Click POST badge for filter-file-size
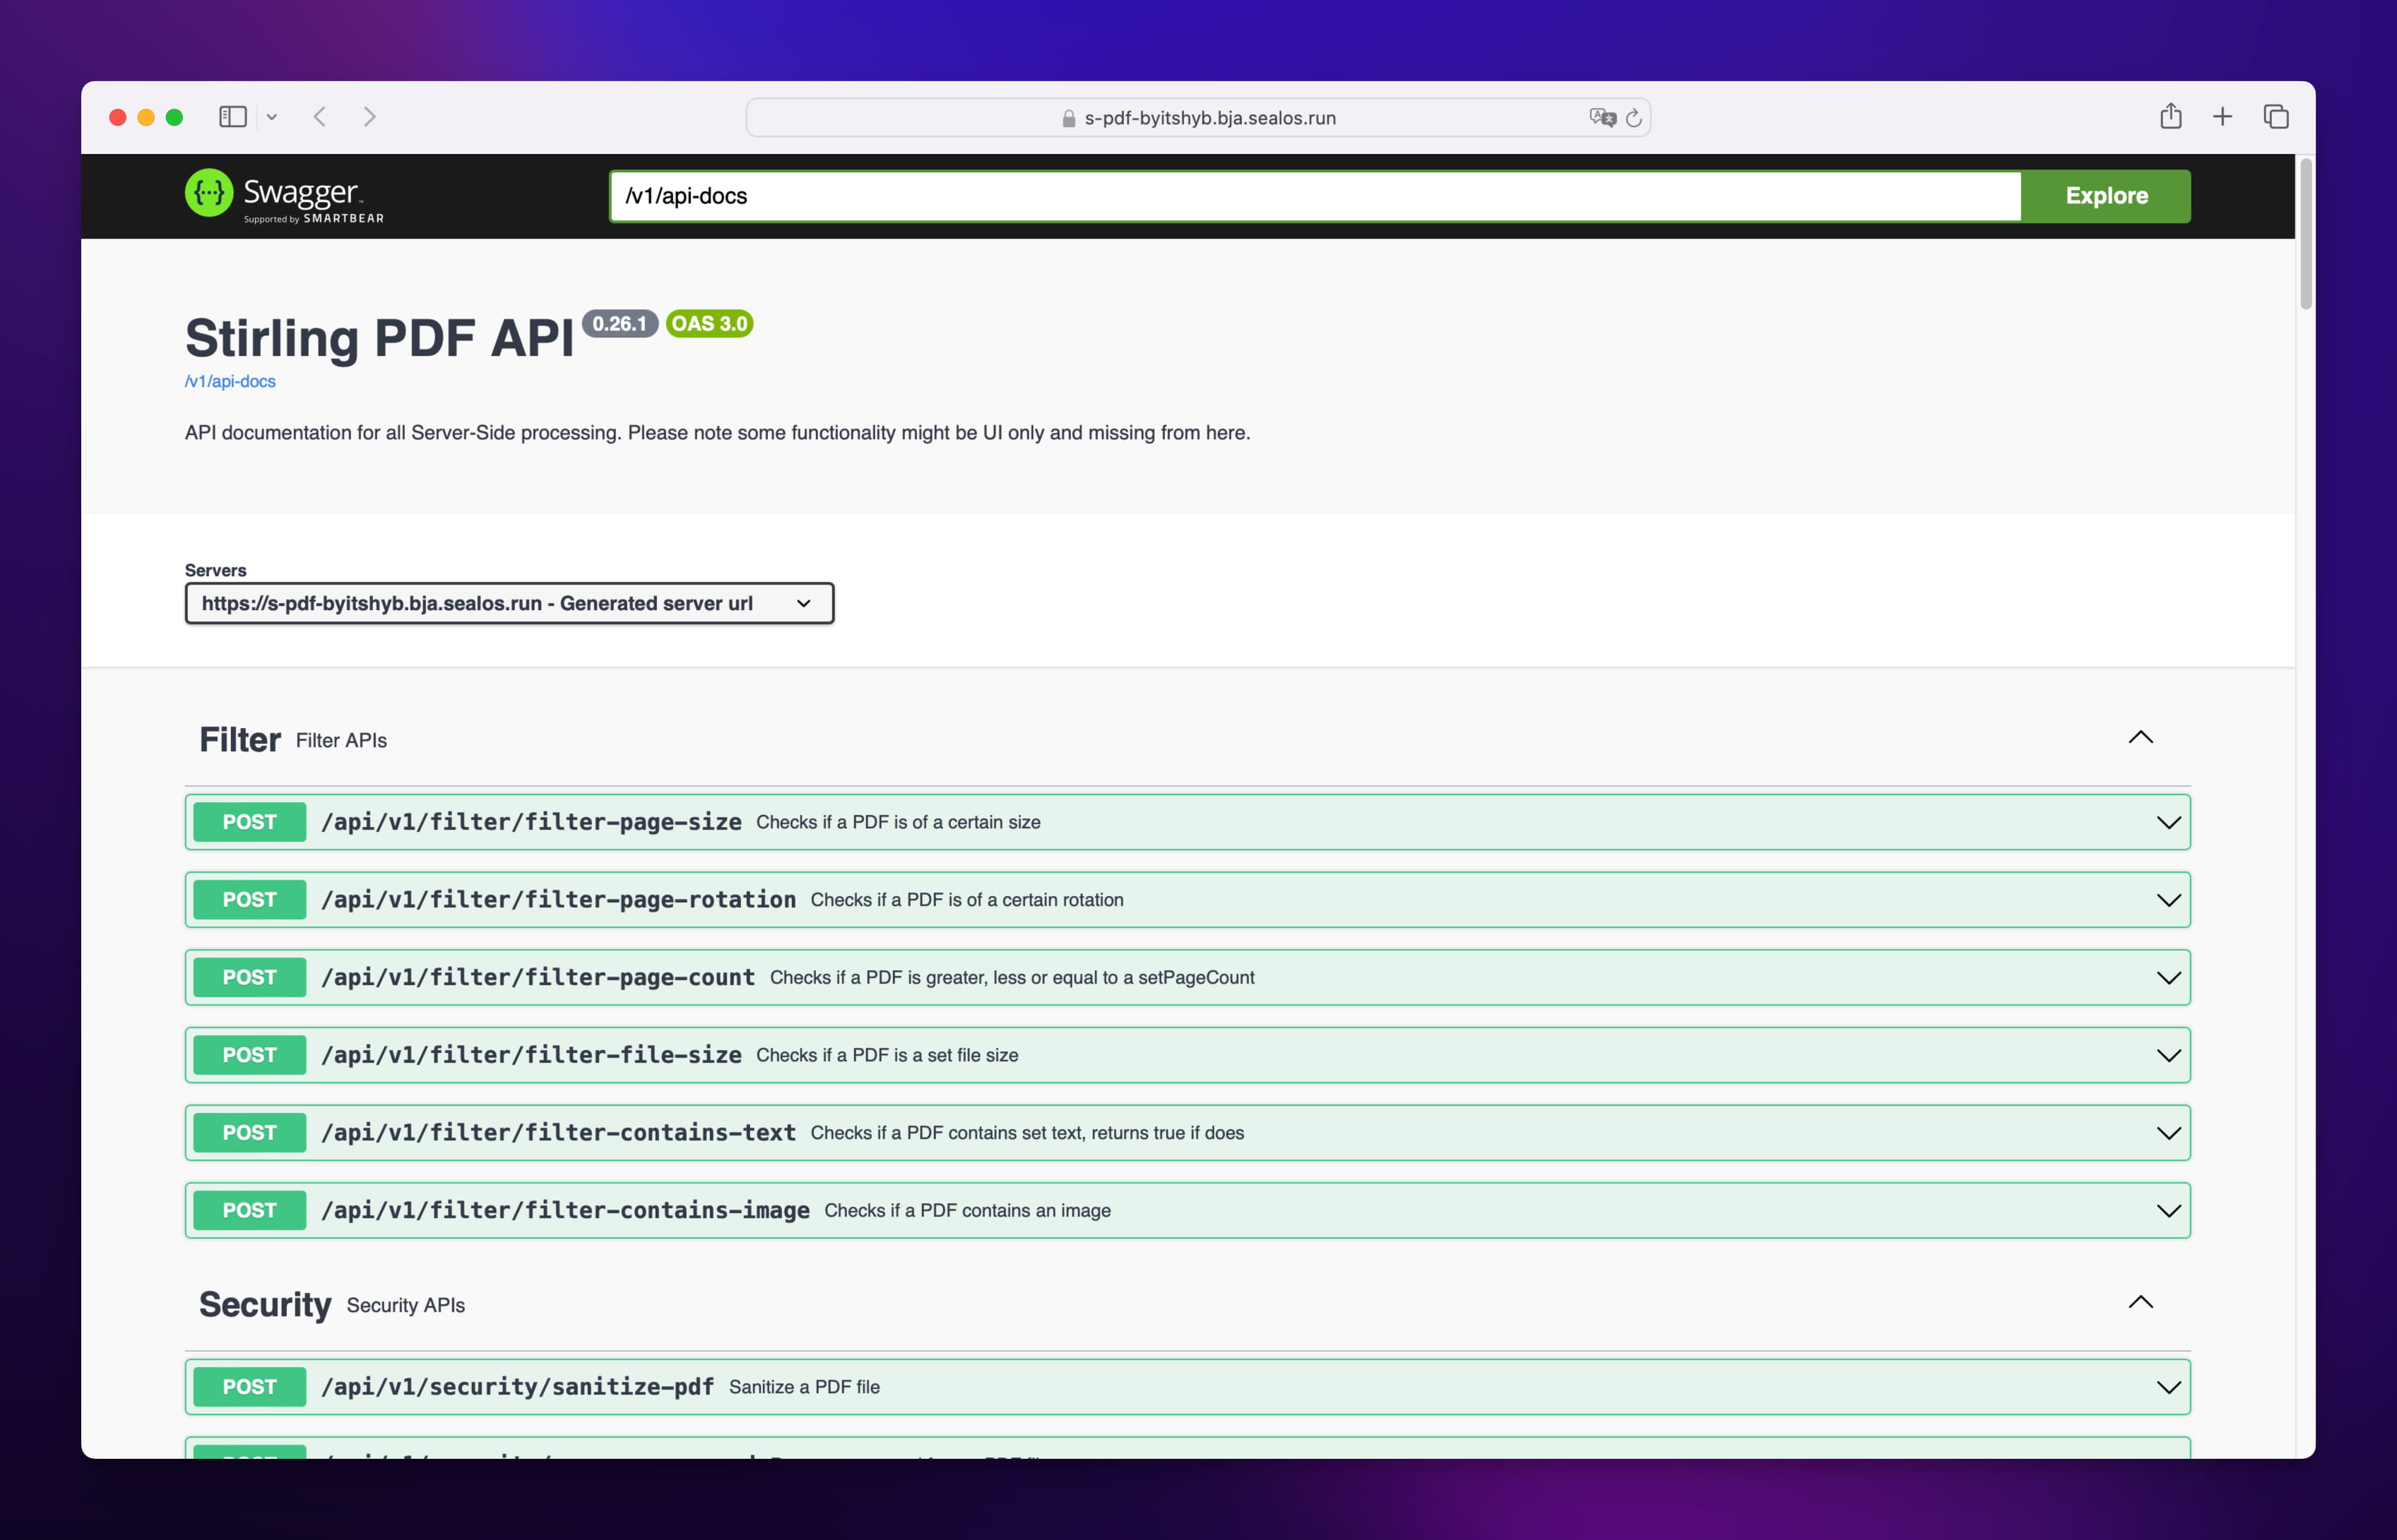The image size is (2397, 1540). coord(249,1055)
